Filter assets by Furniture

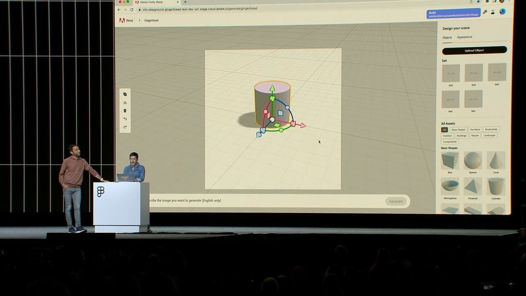pyautogui.click(x=475, y=129)
